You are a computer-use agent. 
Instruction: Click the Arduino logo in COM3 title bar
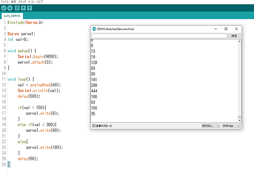pyautogui.click(x=94, y=29)
